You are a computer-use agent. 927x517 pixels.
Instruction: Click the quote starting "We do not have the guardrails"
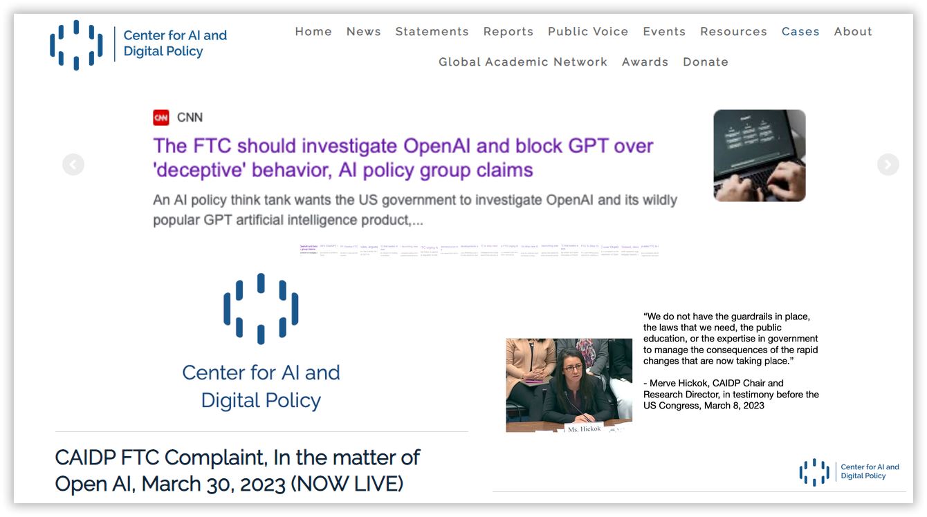pos(731,339)
